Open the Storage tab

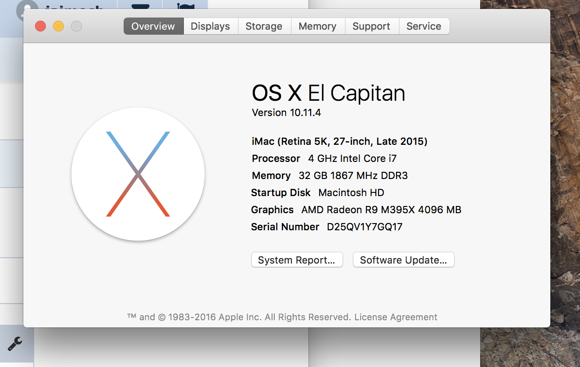pos(264,26)
